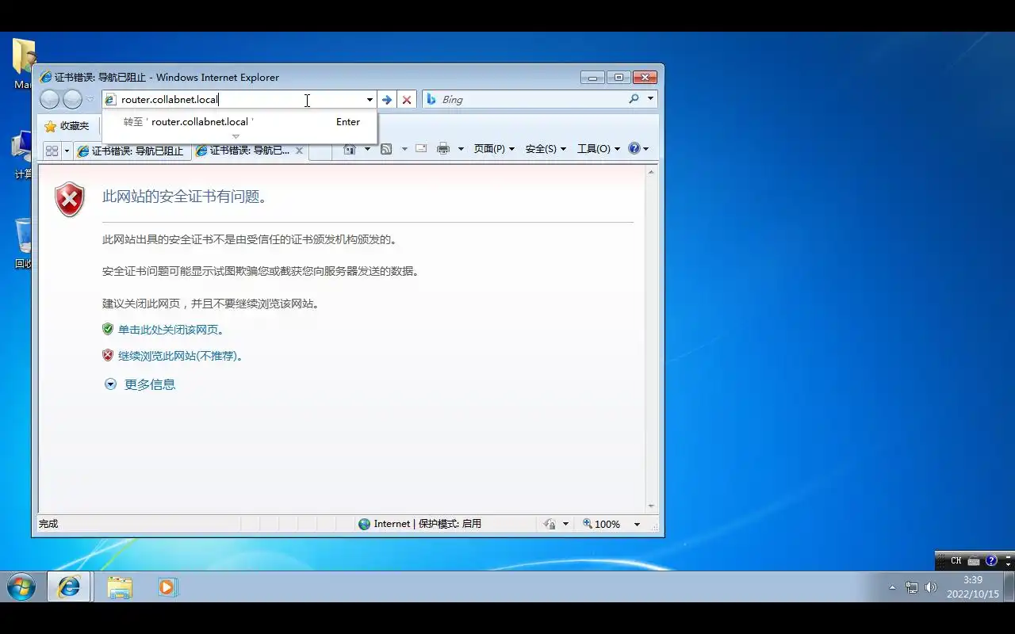Image resolution: width=1015 pixels, height=634 pixels.
Task: Open the Quick Tabs grid view
Action: (52, 151)
